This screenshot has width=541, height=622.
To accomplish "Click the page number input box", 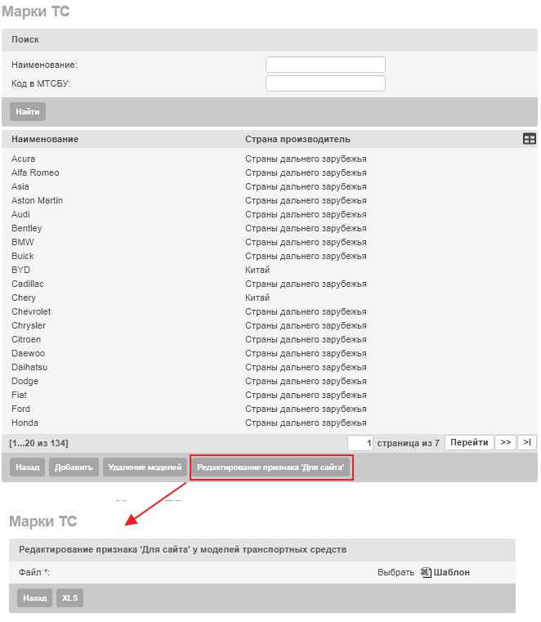I will coord(360,443).
